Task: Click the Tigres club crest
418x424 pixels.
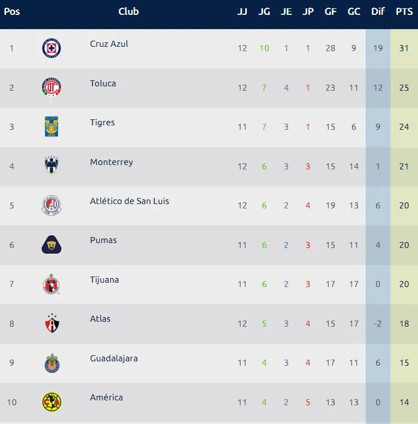Action: 52,127
